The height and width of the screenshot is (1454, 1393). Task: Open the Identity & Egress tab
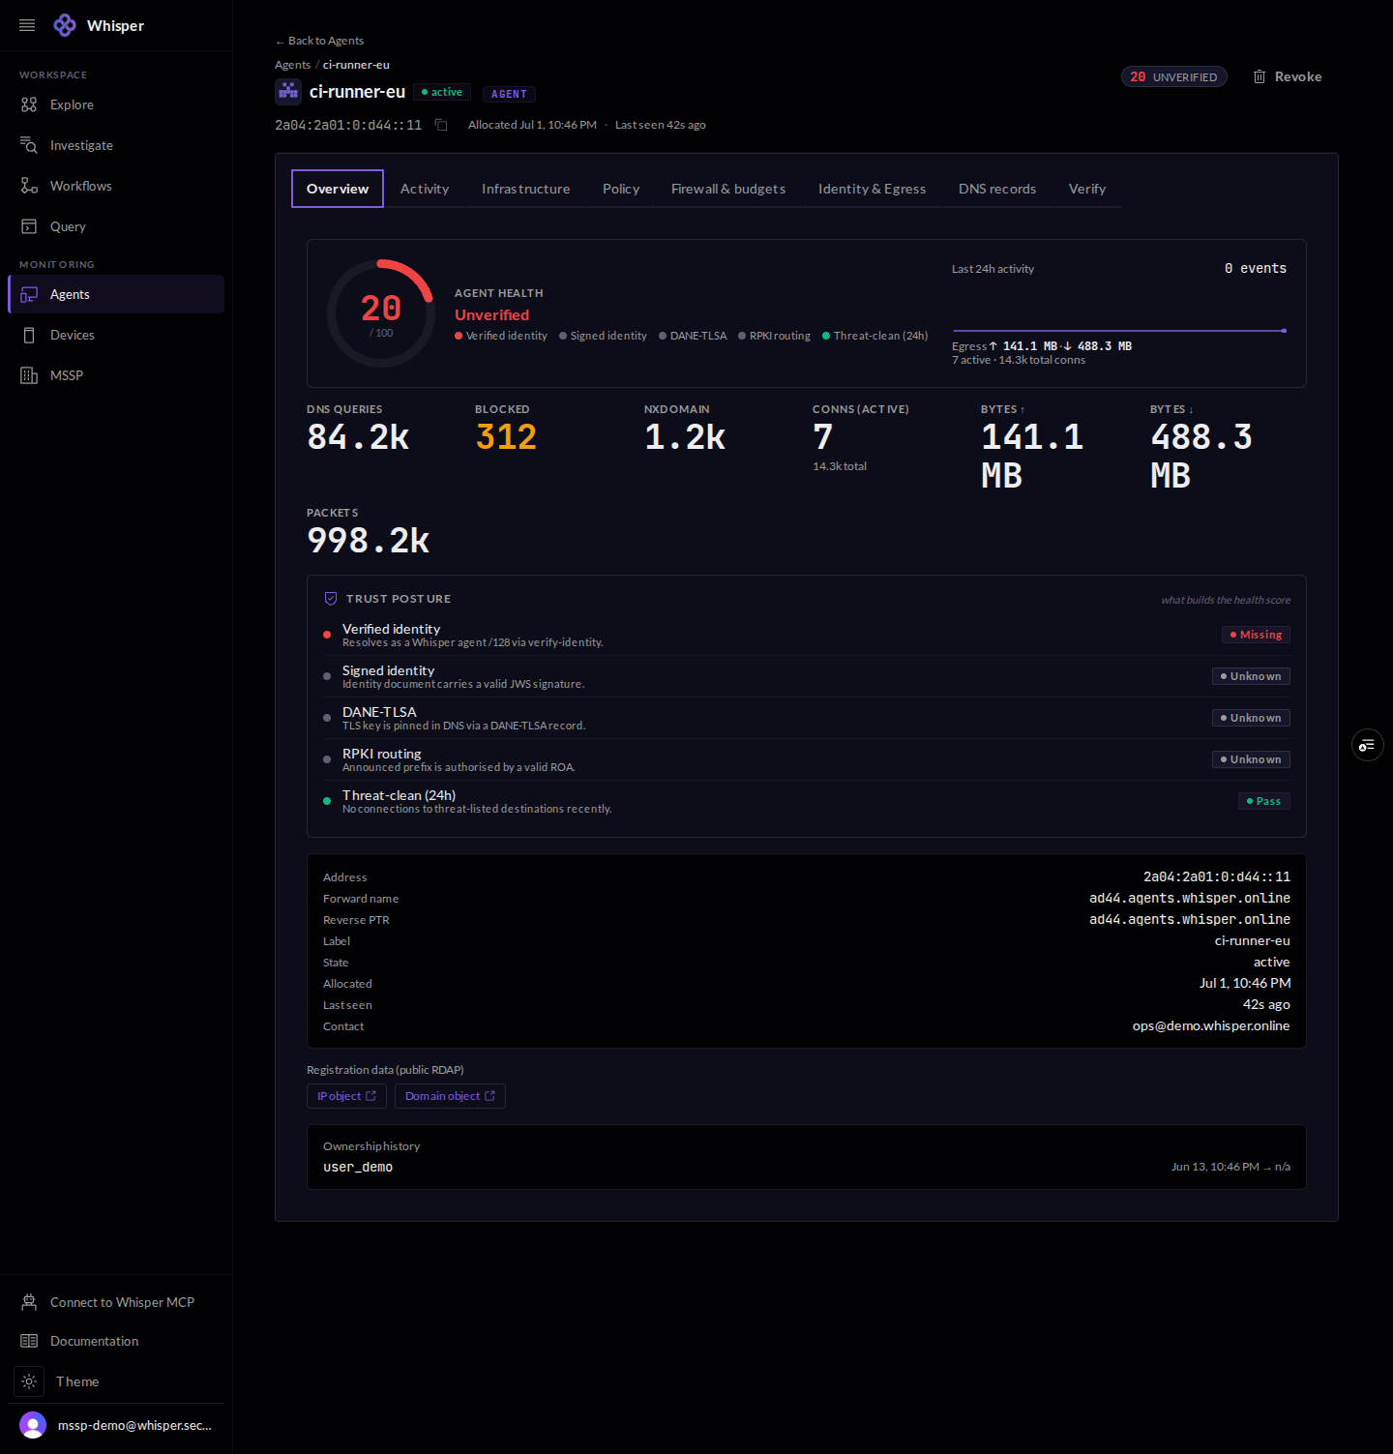872,189
